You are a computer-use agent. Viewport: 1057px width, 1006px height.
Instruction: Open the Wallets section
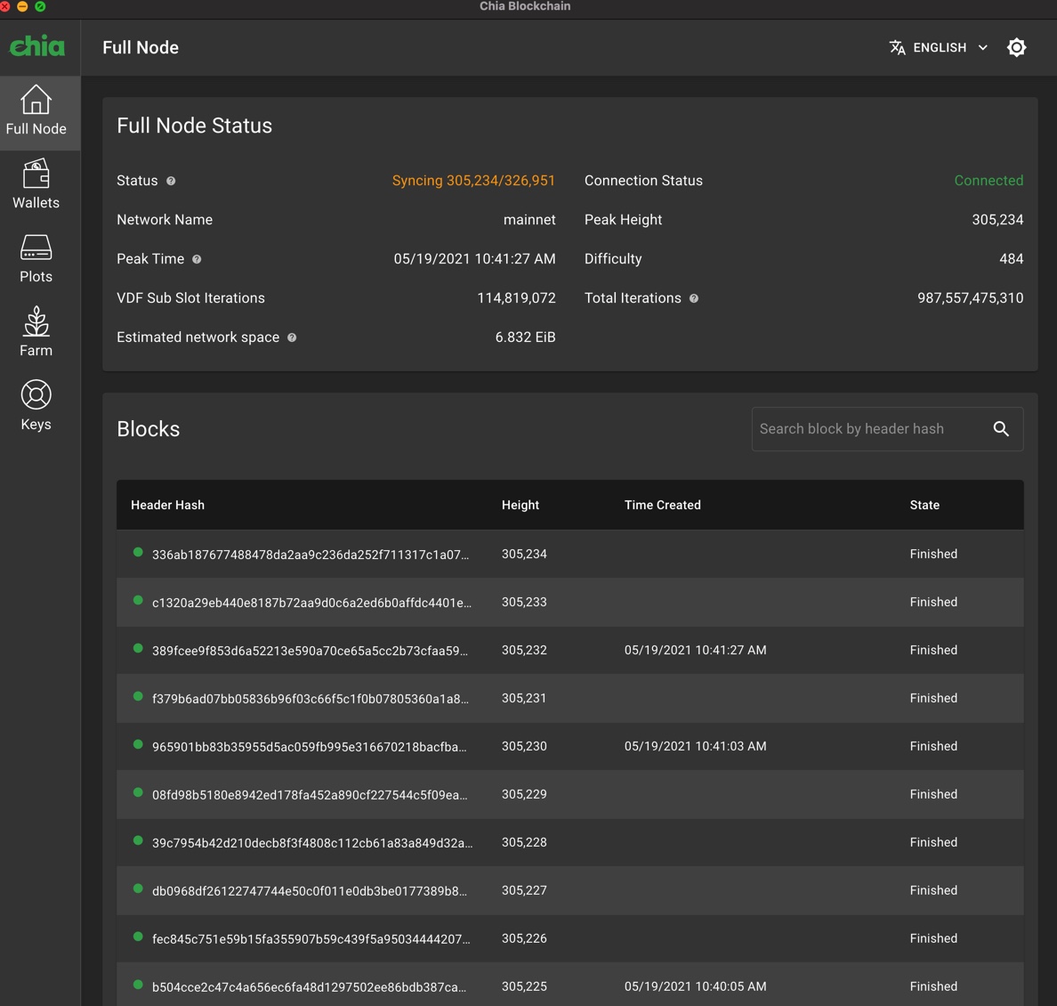tap(36, 184)
